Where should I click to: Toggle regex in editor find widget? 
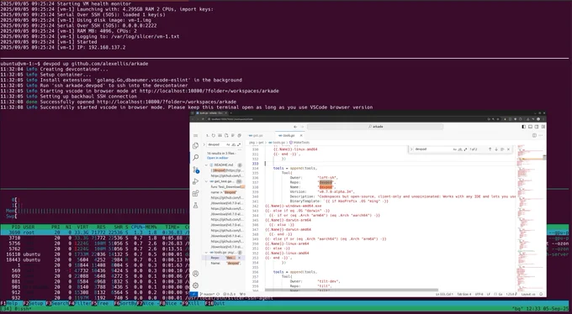[x=465, y=149]
